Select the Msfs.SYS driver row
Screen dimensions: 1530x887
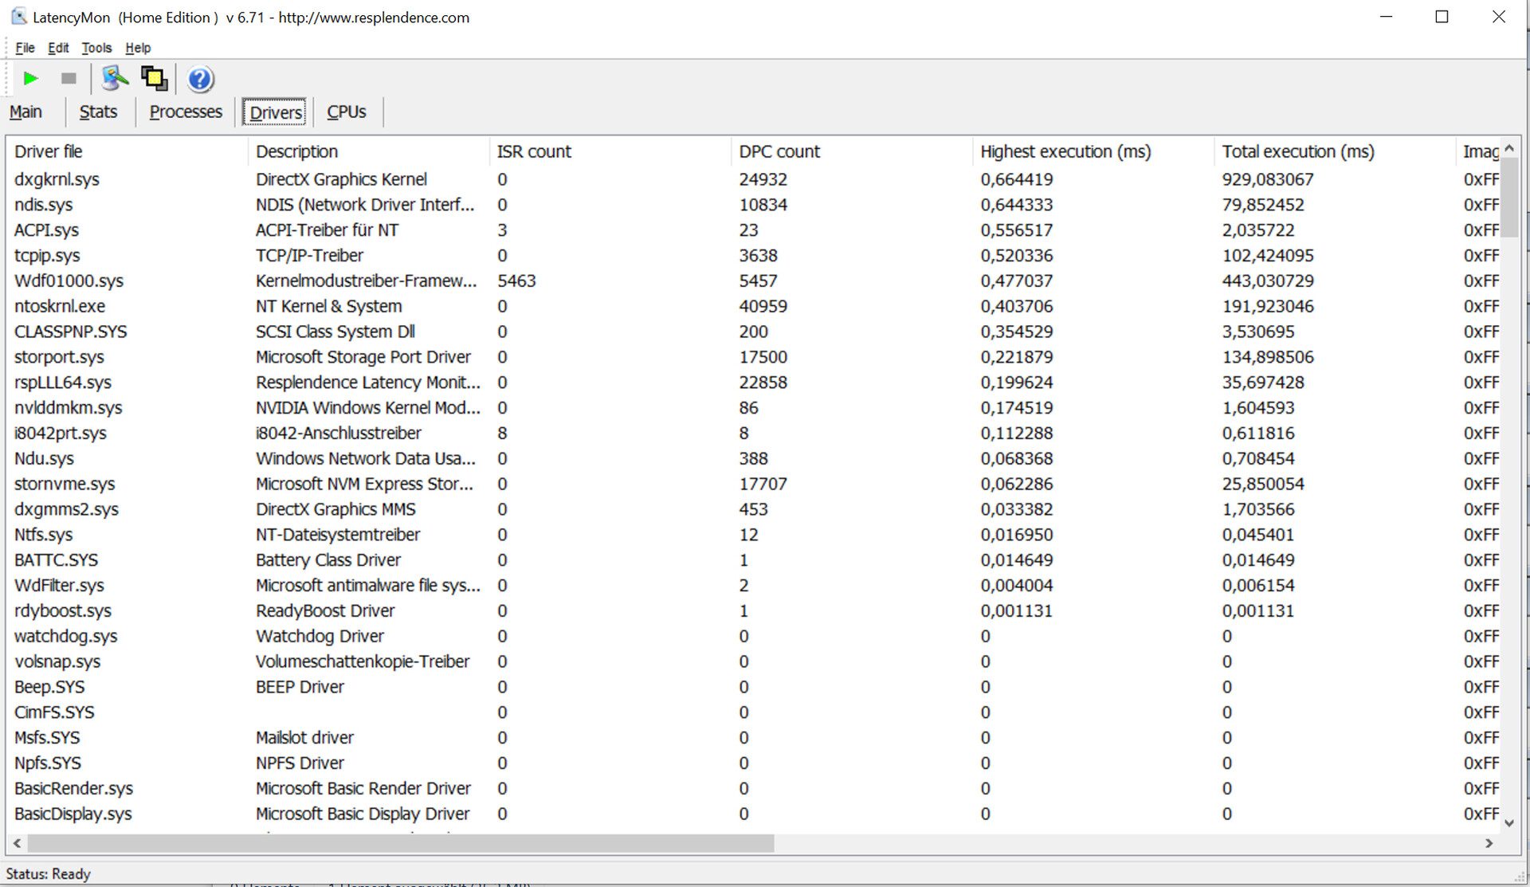click(754, 738)
